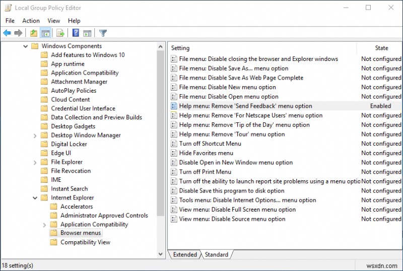The width and height of the screenshot is (403, 271).
Task: Expand the Desktop Window Manager node
Action: pos(35,135)
